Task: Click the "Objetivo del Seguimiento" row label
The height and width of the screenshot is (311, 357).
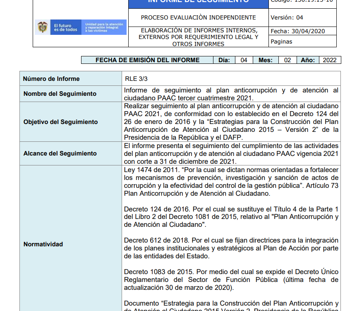Action: (60, 122)
